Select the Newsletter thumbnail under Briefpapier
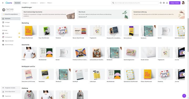Viewport: 189px width, 99px height. [46, 74]
